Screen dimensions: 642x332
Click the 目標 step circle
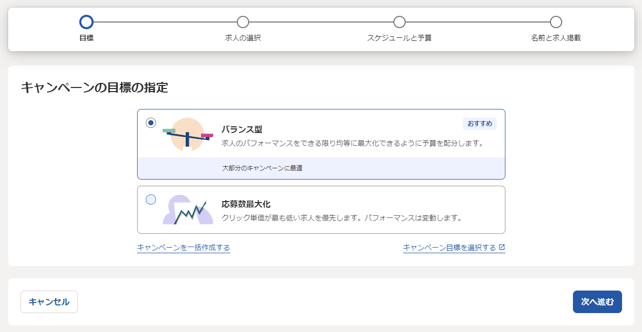click(86, 22)
